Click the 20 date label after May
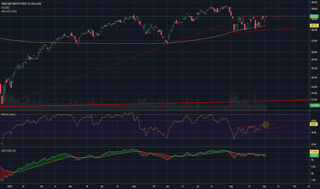The height and width of the screenshot is (189, 320). (154, 186)
